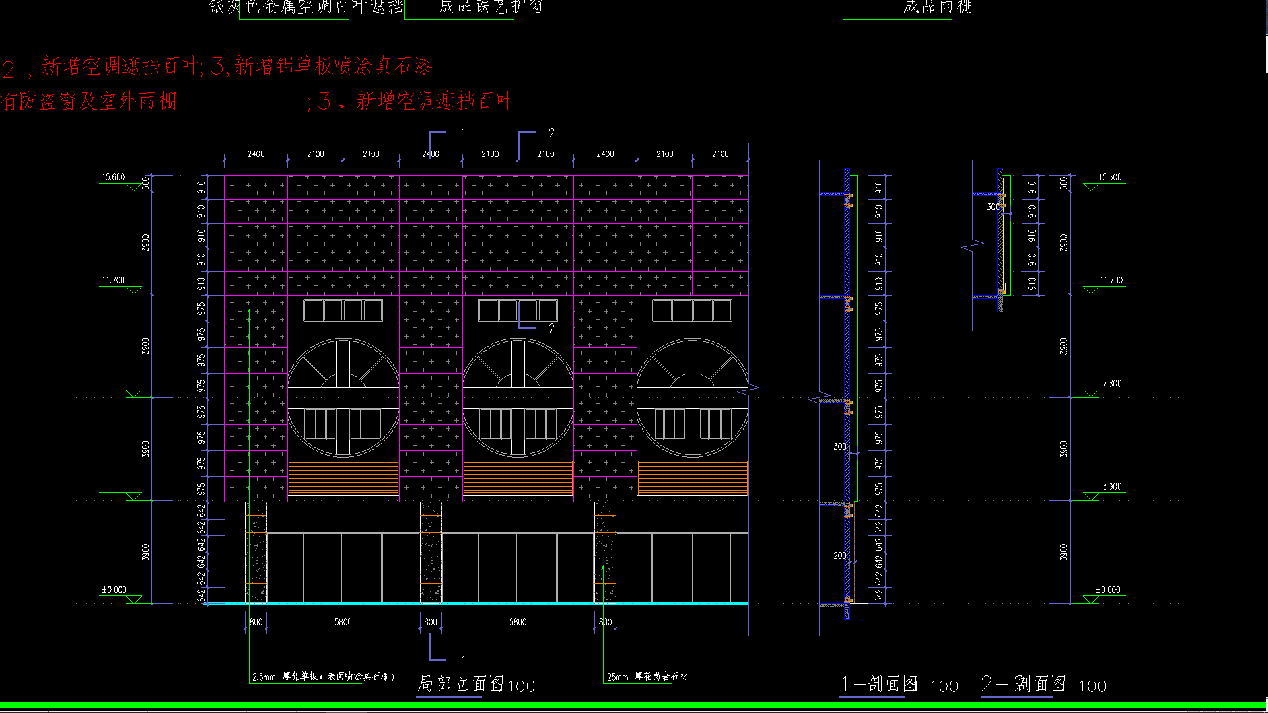Pick the 3.900 elevation marker on right
1268x713 pixels.
point(1111,487)
